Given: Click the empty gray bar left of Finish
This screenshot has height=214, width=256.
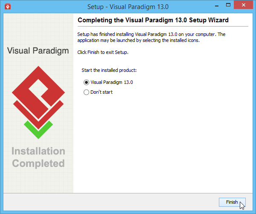Looking at the screenshot, I should (x=111, y=202).
